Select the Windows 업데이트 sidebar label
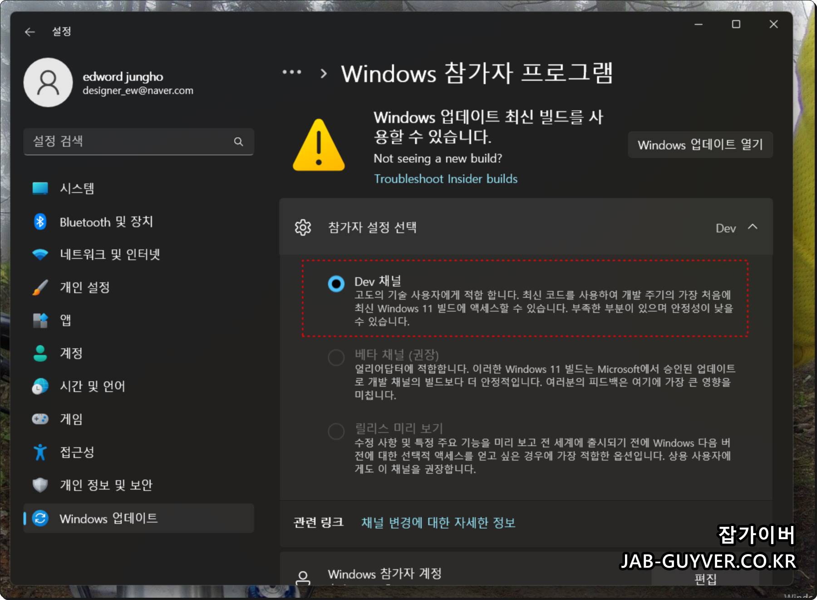Screen dimensions: 817x600 pos(109,518)
